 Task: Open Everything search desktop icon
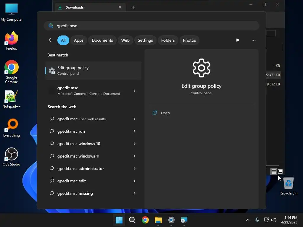tap(12, 128)
